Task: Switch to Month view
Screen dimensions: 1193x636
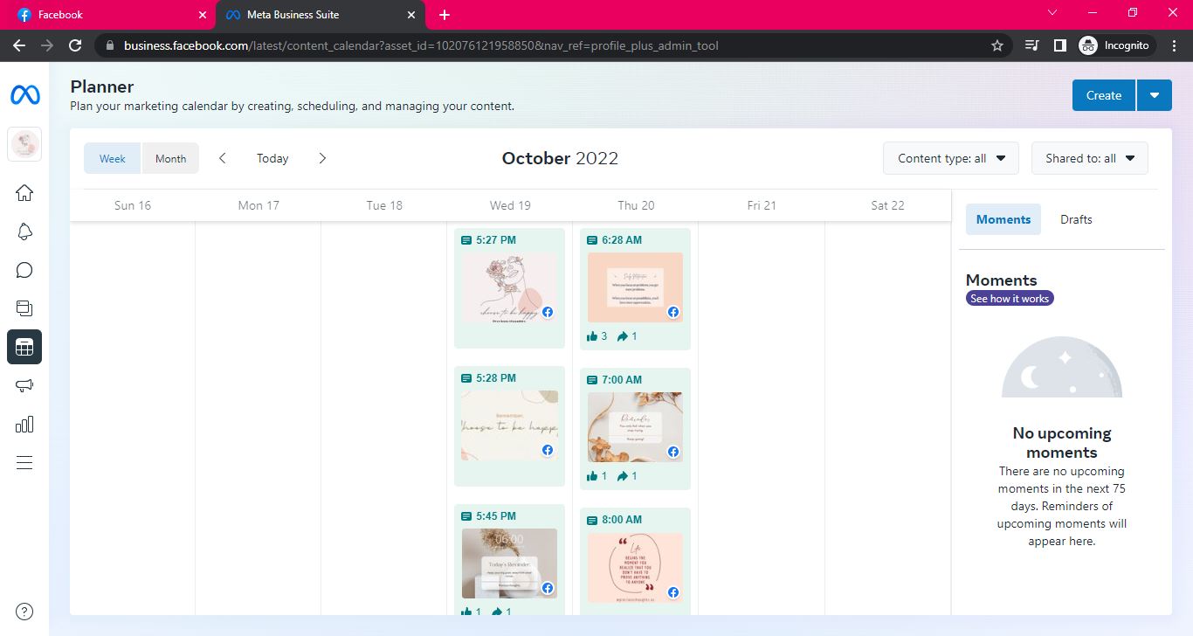Action: tap(170, 158)
